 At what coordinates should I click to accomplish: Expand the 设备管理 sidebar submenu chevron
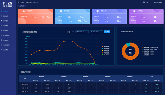[x=14, y=40]
